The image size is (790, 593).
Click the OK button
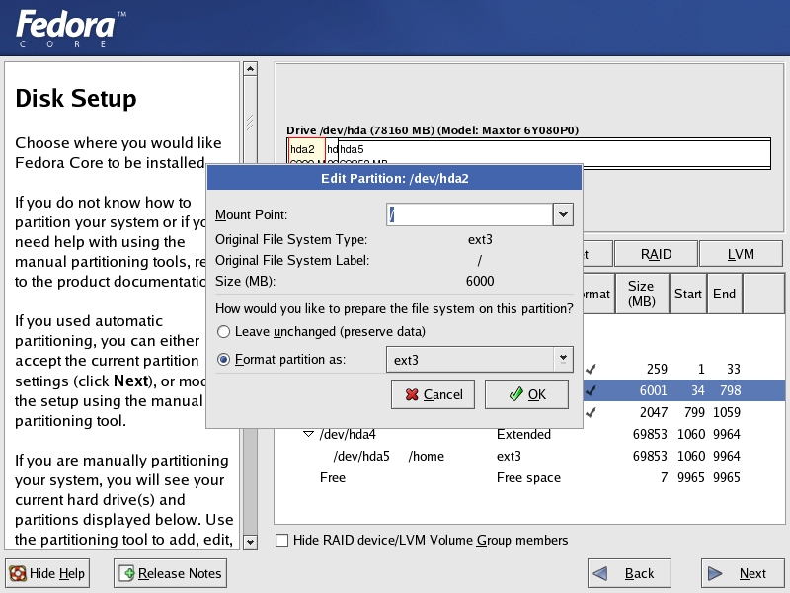526,394
